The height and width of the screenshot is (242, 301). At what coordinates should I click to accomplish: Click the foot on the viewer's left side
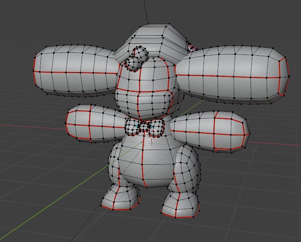(x=120, y=198)
